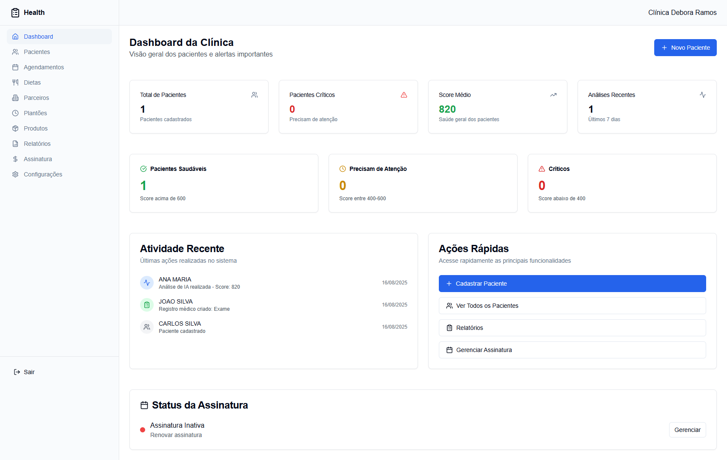The height and width of the screenshot is (460, 727).
Task: Click the CARLOS SILVA activity entry
Action: (x=274, y=327)
